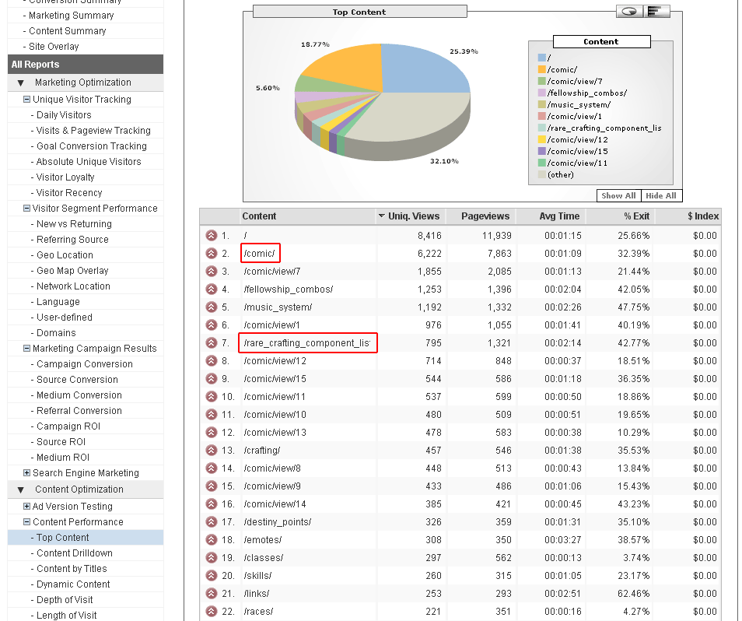Open Content by Titles report link
The width and height of the screenshot is (742, 621).
pyautogui.click(x=72, y=569)
